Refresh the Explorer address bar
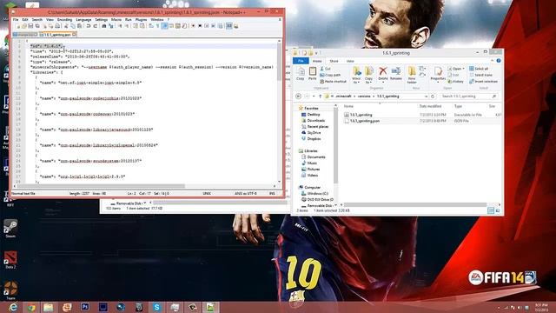This screenshot has height=313, width=556. [x=433, y=97]
